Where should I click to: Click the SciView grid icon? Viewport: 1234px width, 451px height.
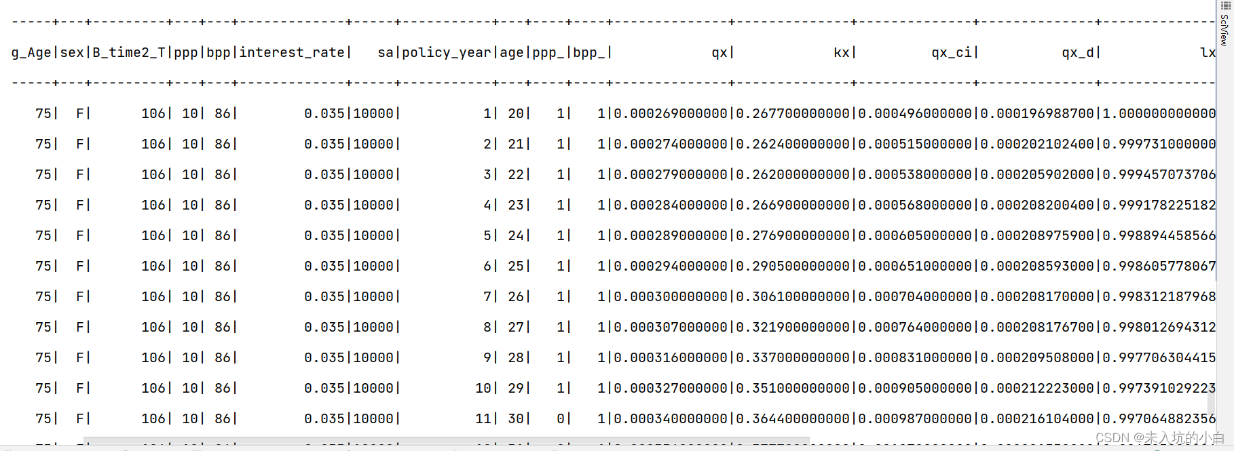1225,6
